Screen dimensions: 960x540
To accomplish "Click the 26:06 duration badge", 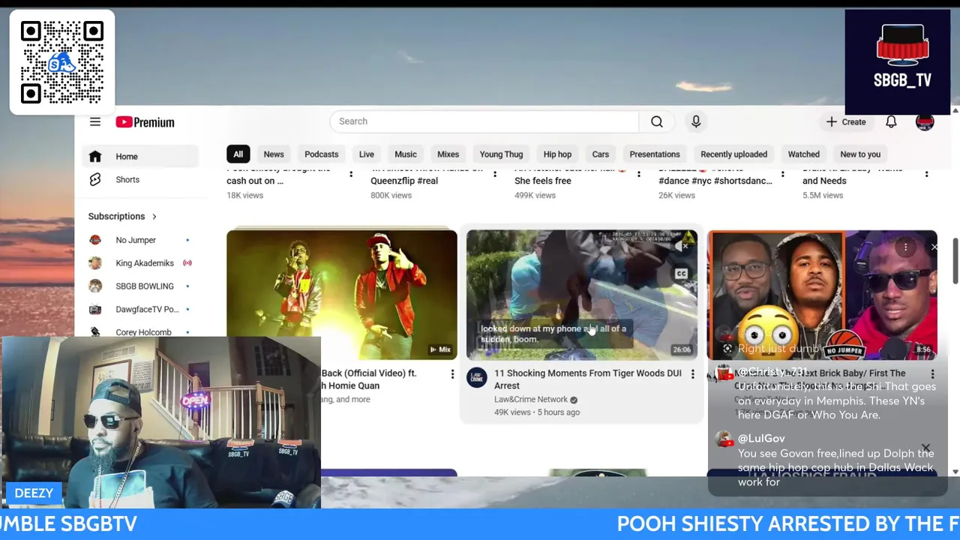I will click(x=682, y=349).
